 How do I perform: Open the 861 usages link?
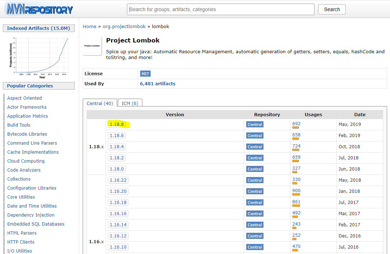pyautogui.click(x=296, y=202)
